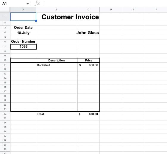This screenshot has width=167, height=154.
Task: Select the Name box showing A1
Action: pyautogui.click(x=15, y=3)
